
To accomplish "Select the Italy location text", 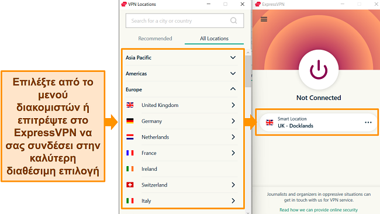I will tap(146, 201).
